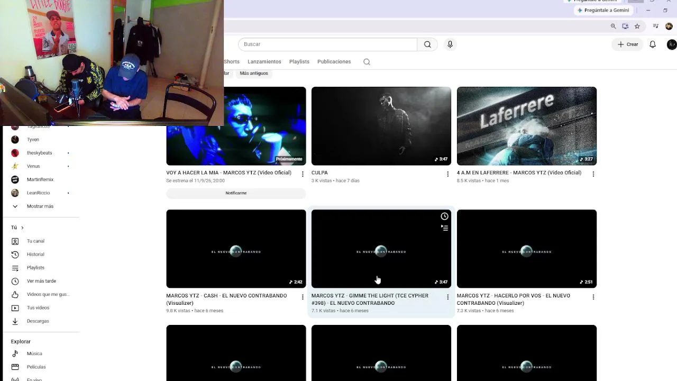Select the Más antiguos sort chip
The height and width of the screenshot is (381, 677).
254,73
